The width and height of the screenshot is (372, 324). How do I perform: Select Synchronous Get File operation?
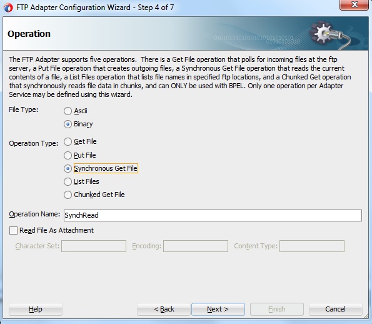click(x=68, y=168)
